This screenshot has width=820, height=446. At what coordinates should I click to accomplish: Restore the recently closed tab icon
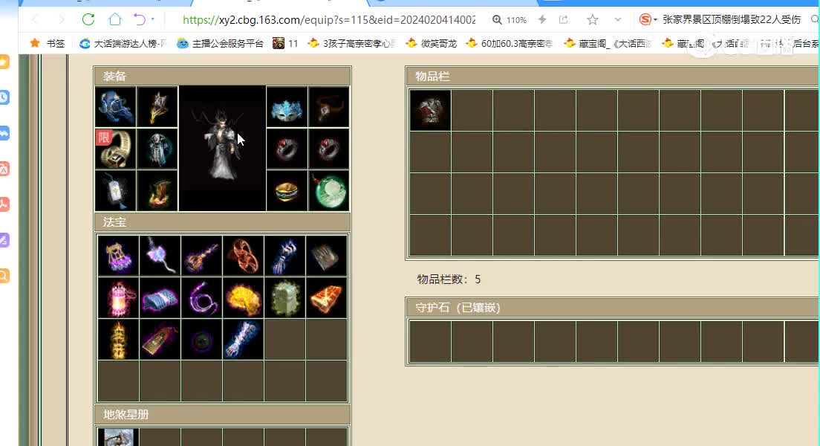point(140,20)
